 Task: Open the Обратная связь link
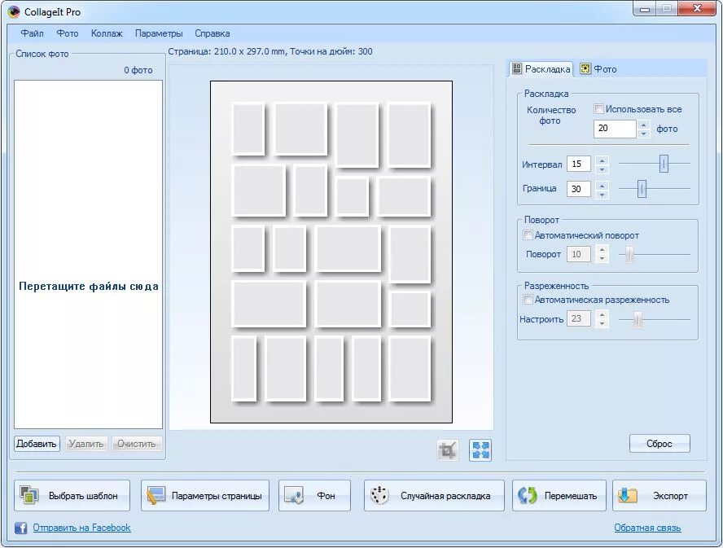click(647, 528)
